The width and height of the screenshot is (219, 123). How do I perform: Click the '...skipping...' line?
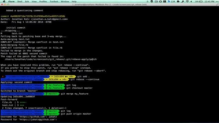pyautogui.click(x=10, y=31)
